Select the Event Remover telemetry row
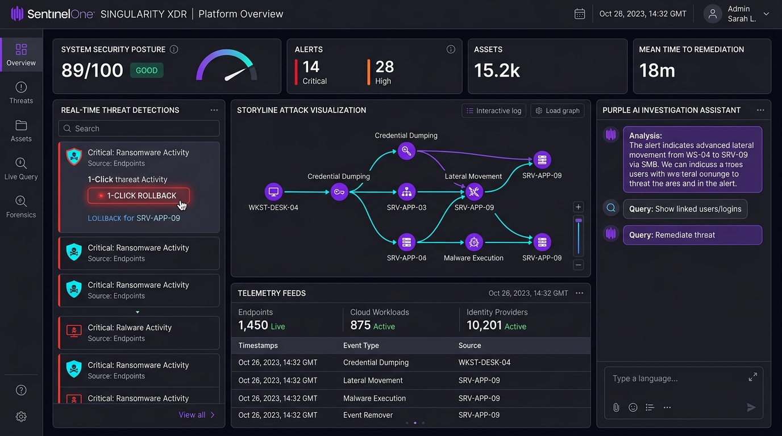782x436 pixels. 410,415
